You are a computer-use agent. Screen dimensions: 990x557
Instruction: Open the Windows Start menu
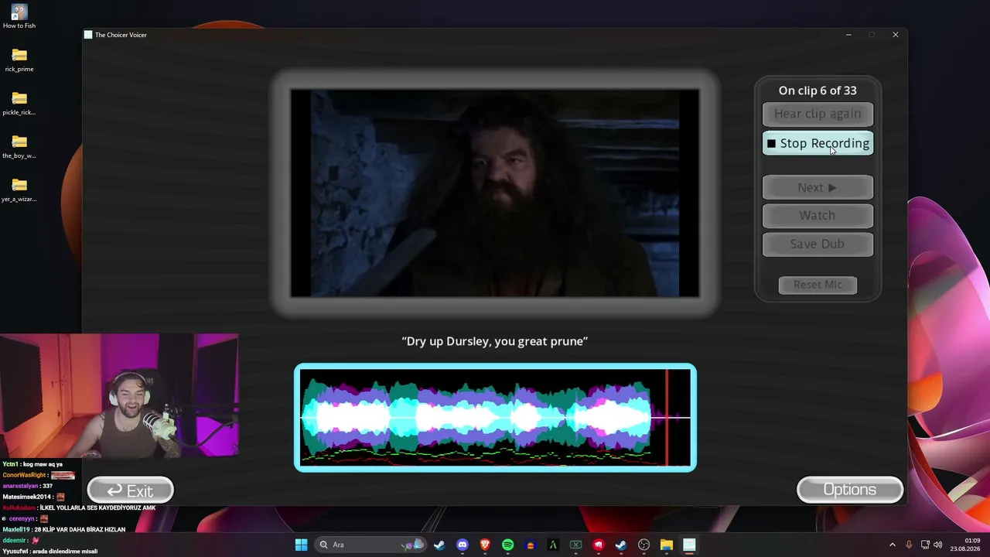pos(301,545)
